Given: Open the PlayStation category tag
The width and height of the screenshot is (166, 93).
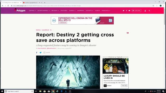Looking at the screenshot, I should coord(45,30).
